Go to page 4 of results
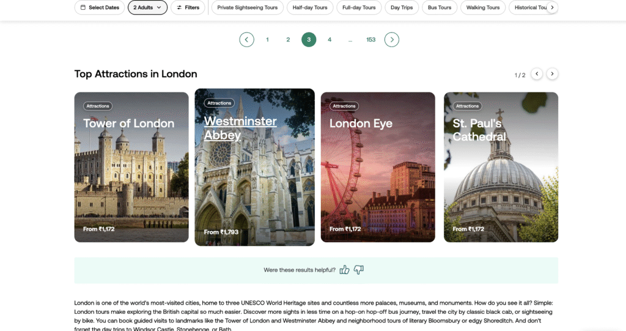 pyautogui.click(x=330, y=40)
